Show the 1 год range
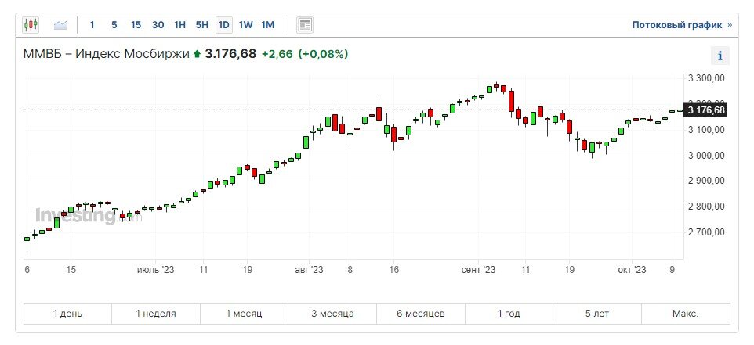 509,314
